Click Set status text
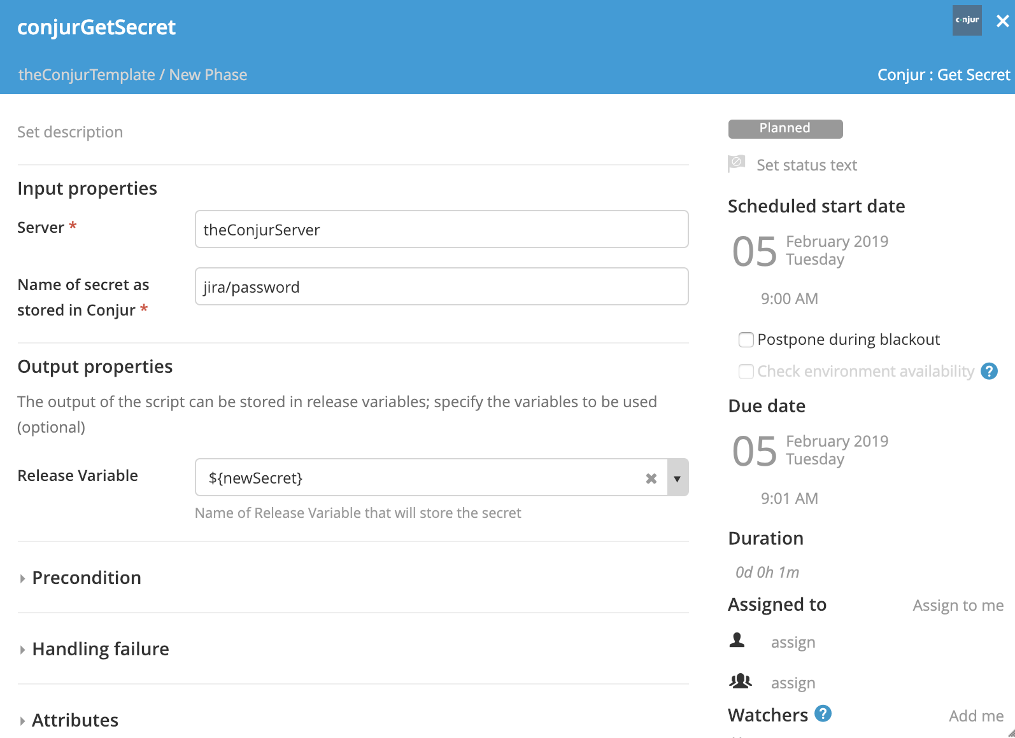 click(807, 165)
